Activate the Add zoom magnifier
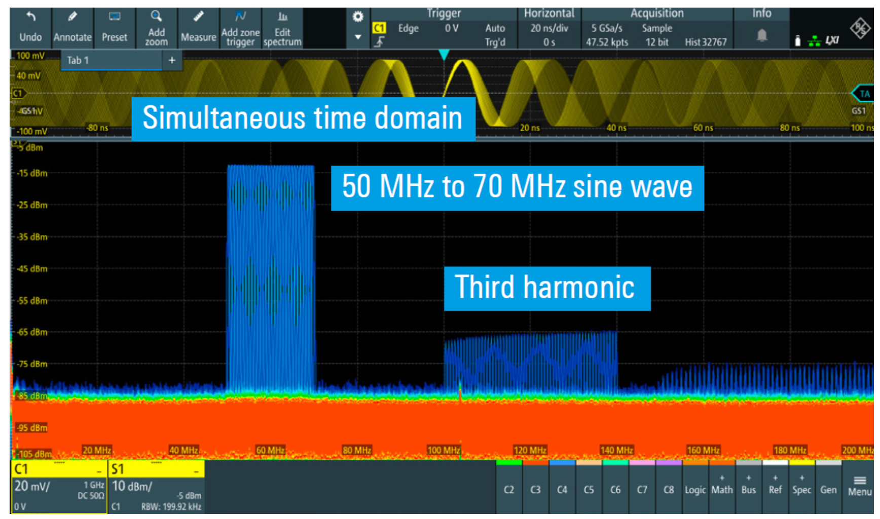Viewport: 880px width, 519px height. tap(156, 17)
